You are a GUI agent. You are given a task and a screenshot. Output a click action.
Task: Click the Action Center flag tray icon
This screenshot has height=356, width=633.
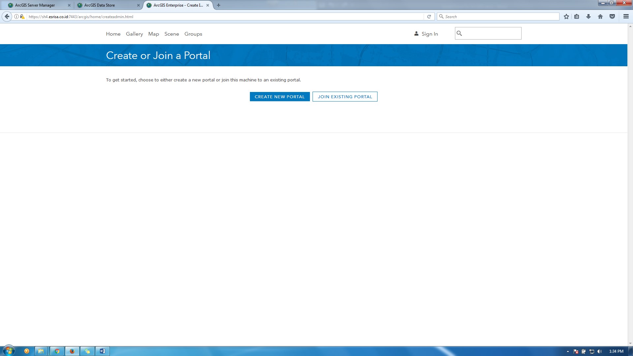(x=576, y=351)
